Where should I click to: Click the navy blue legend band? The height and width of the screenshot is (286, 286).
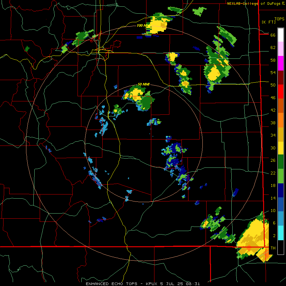click(281, 190)
